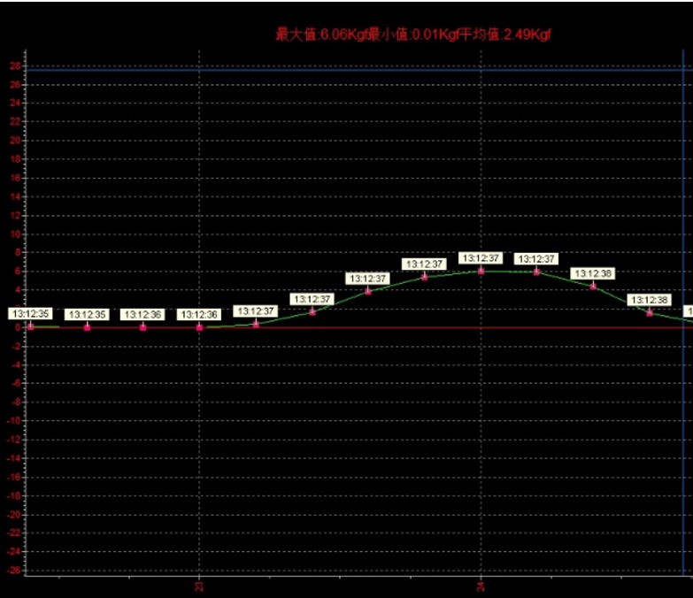The width and height of the screenshot is (693, 598).
Task: Select the second 13:12:35 data point marker
Action: click(x=88, y=327)
